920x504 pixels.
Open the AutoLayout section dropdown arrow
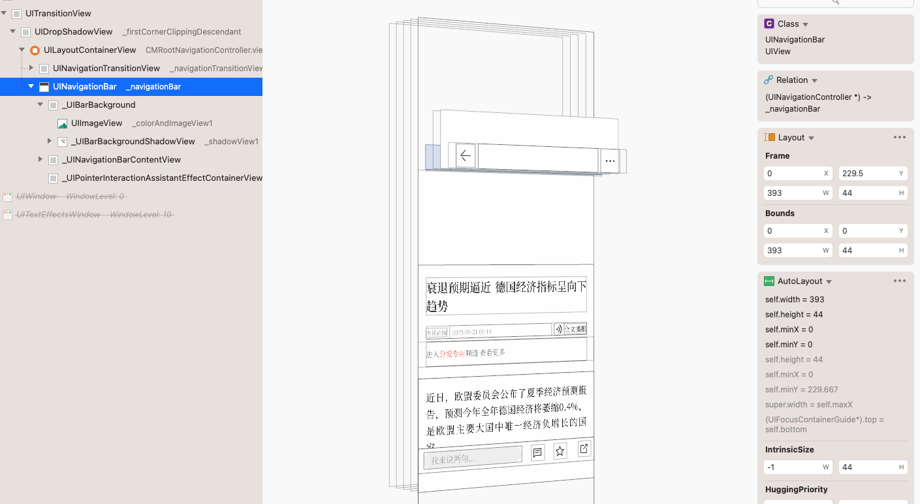(x=829, y=281)
